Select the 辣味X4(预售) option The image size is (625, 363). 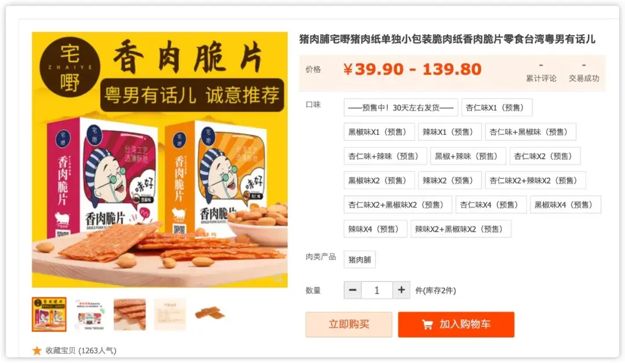click(375, 229)
